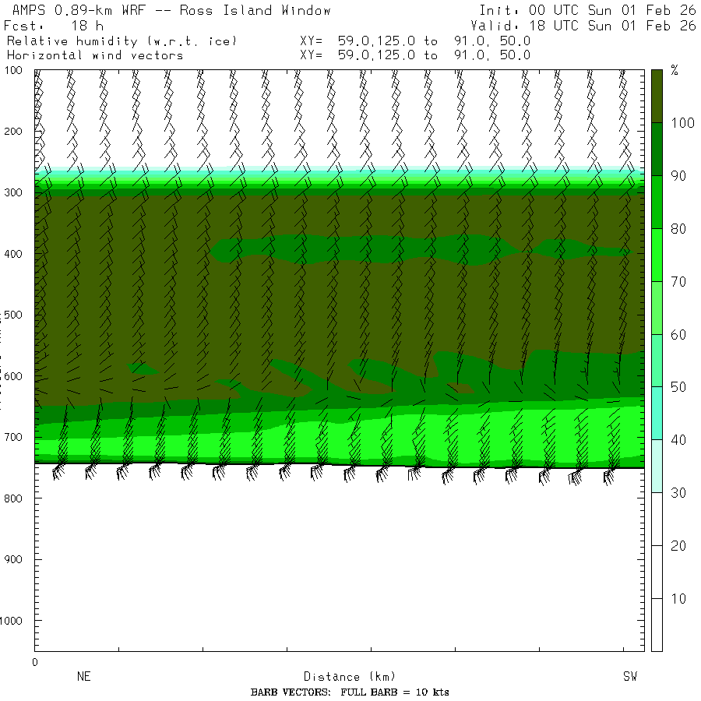Image resolution: width=701 pixels, height=701 pixels.
Task: Click the '%' unit label above colorbar
Action: point(675,70)
